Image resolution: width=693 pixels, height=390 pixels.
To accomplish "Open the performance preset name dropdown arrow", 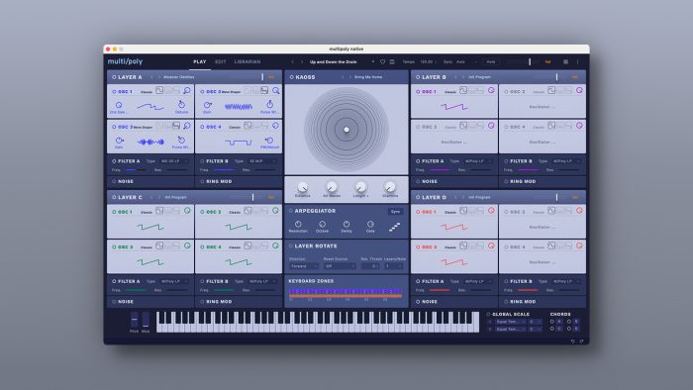I will 373,61.
